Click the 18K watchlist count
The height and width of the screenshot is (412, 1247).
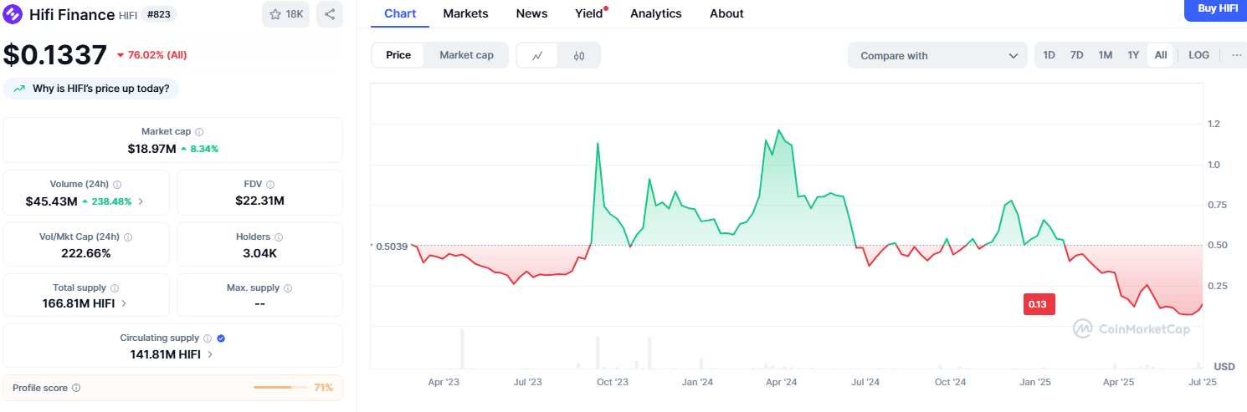pyautogui.click(x=295, y=14)
